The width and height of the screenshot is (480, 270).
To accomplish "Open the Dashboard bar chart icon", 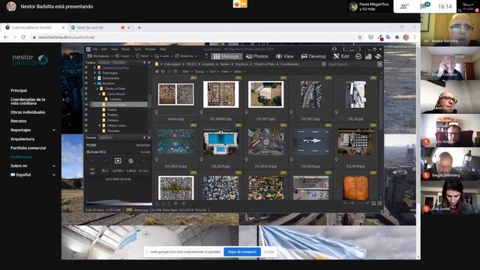I will (368, 56).
